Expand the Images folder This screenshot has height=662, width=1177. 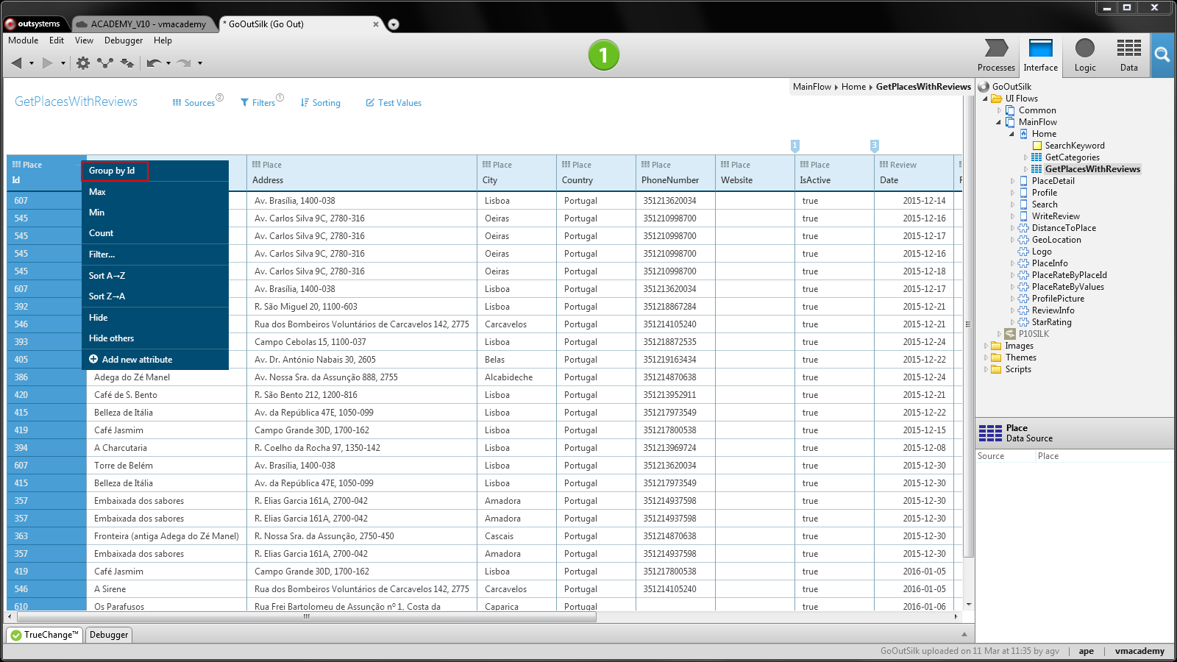986,346
